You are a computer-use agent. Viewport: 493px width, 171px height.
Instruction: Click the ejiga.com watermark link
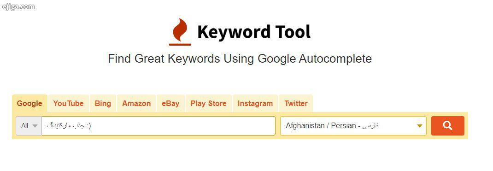(x=18, y=6)
